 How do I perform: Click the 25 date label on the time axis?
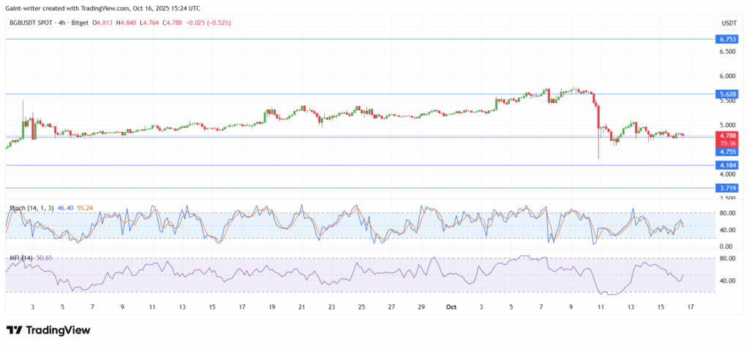361,307
